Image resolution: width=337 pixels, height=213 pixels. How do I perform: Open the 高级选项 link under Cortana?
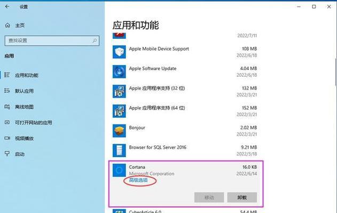pos(138,180)
